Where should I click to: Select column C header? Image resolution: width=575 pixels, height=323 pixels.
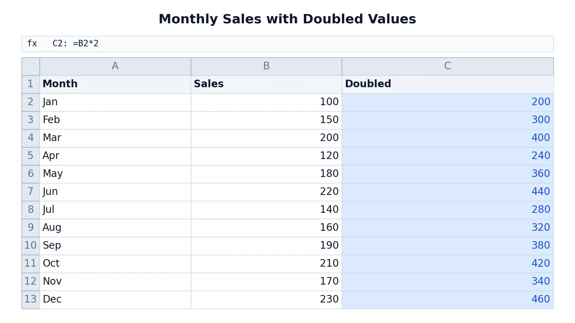(x=447, y=66)
